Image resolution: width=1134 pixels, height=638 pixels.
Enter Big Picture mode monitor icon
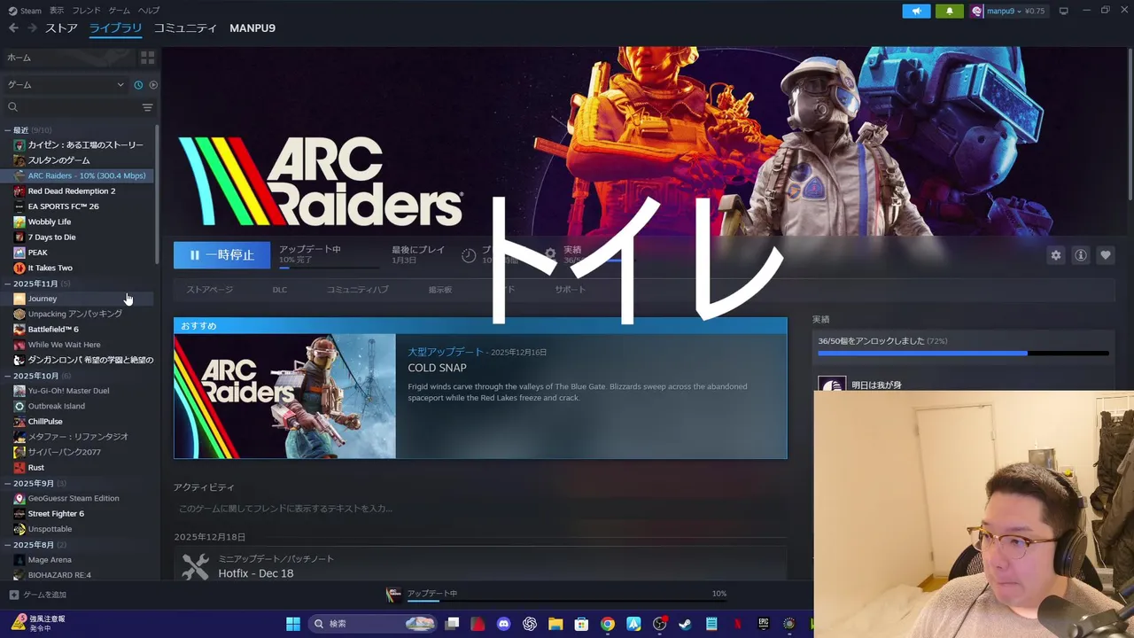(1064, 12)
